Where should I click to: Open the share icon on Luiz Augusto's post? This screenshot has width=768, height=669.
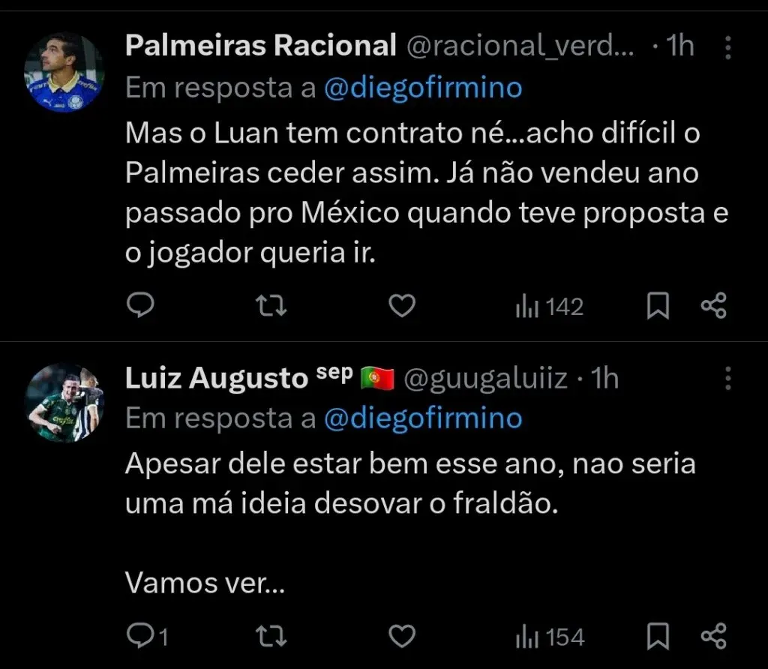tap(712, 636)
